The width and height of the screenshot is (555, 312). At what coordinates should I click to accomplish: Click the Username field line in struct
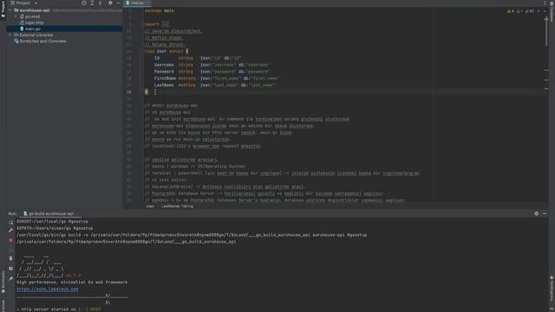213,65
